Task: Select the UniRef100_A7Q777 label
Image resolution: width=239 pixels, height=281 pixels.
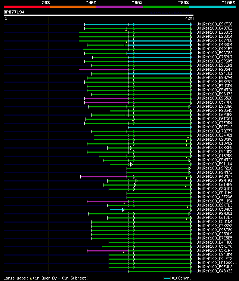Action: pyautogui.click(x=214, y=131)
